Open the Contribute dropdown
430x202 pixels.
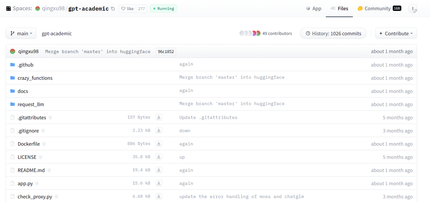click(396, 33)
